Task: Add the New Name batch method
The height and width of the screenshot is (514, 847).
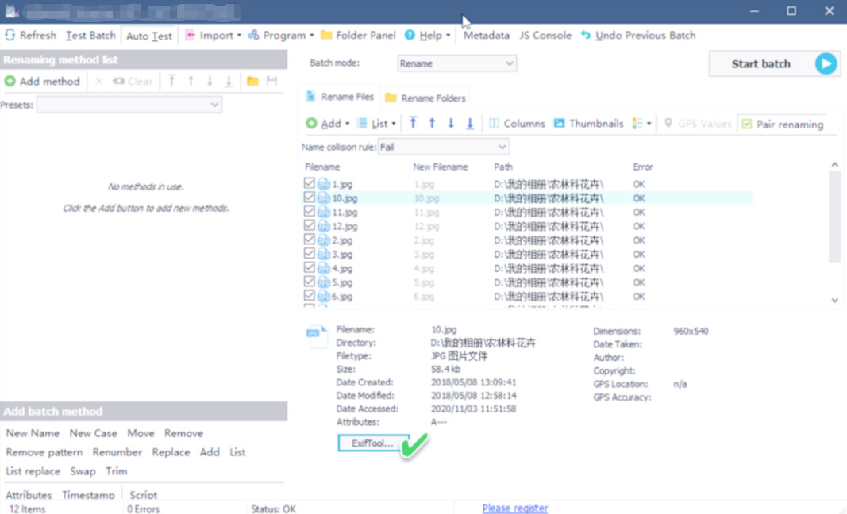Action: pyautogui.click(x=33, y=433)
